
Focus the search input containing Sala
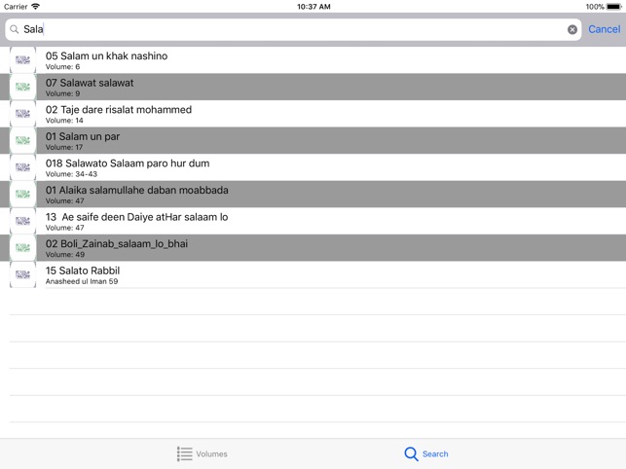292,30
